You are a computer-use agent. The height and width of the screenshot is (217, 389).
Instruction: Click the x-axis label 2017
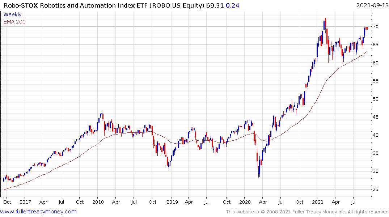point(25,202)
